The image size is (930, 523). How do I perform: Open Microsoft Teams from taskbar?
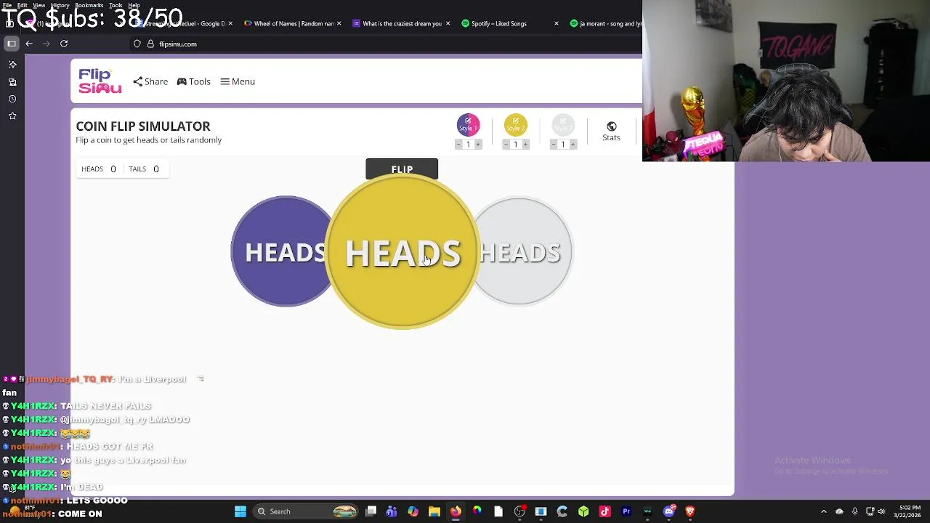click(392, 511)
